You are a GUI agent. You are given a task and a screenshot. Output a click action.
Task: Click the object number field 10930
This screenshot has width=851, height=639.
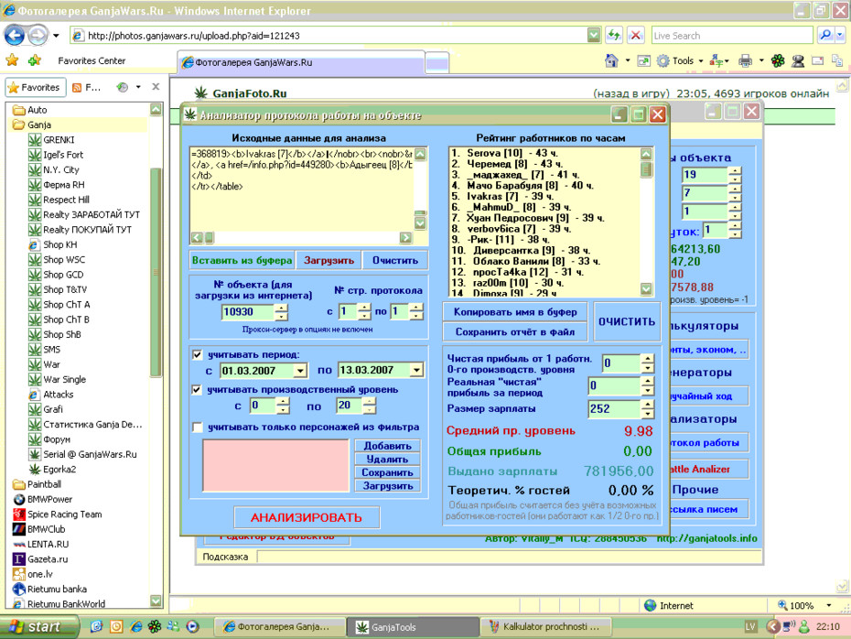point(249,312)
